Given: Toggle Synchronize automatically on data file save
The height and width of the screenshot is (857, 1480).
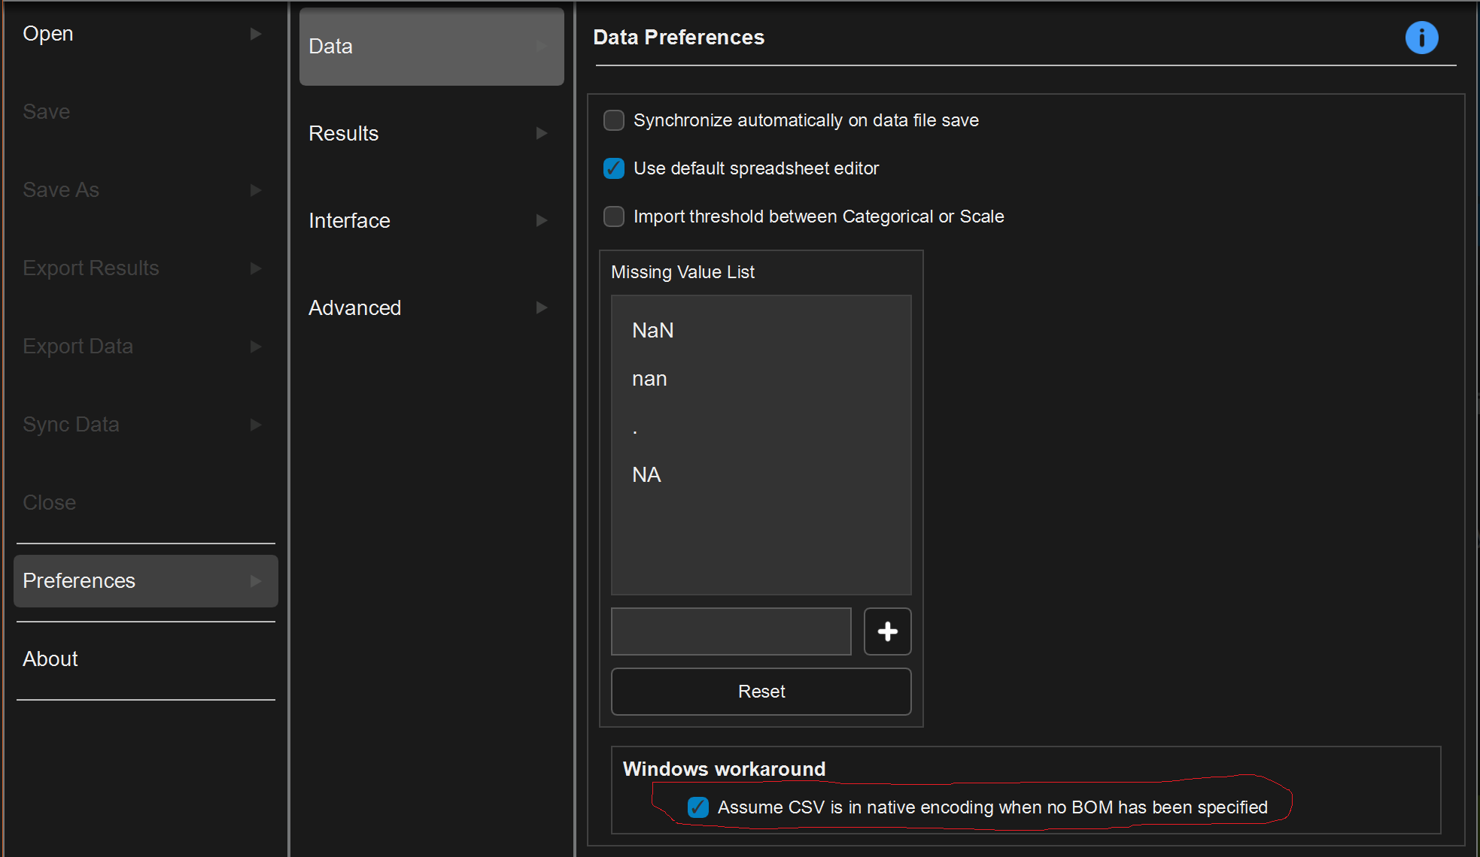Looking at the screenshot, I should point(614,120).
